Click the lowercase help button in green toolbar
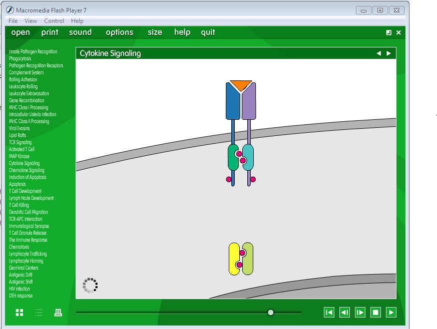The image size is (437, 329). point(182,32)
